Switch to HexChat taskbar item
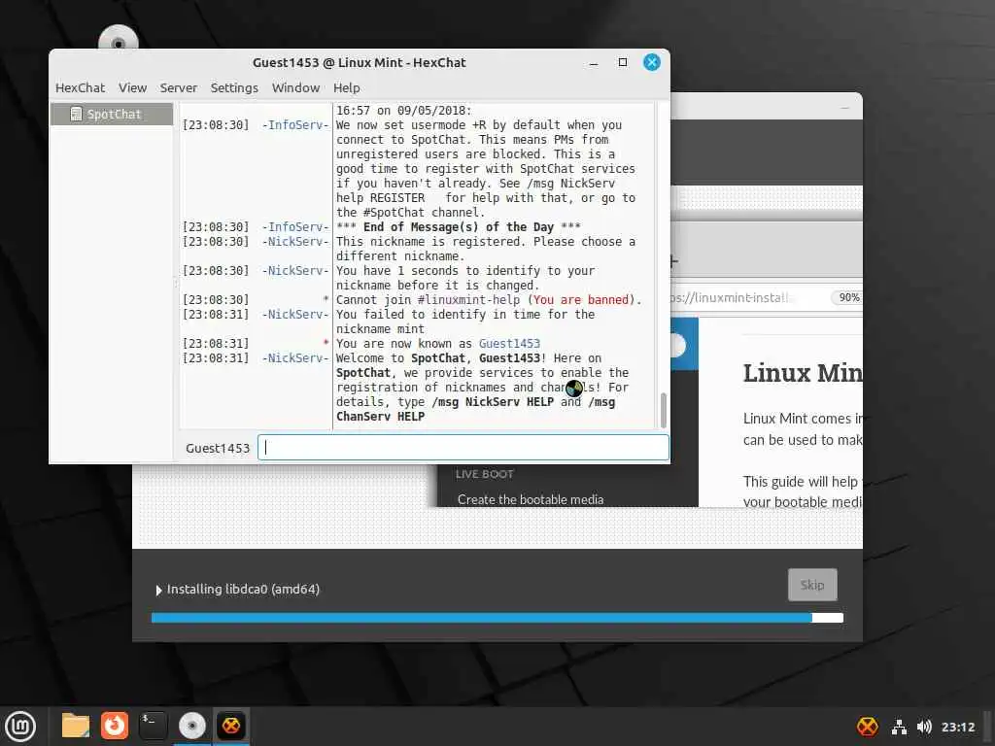The height and width of the screenshot is (746, 995). click(231, 726)
